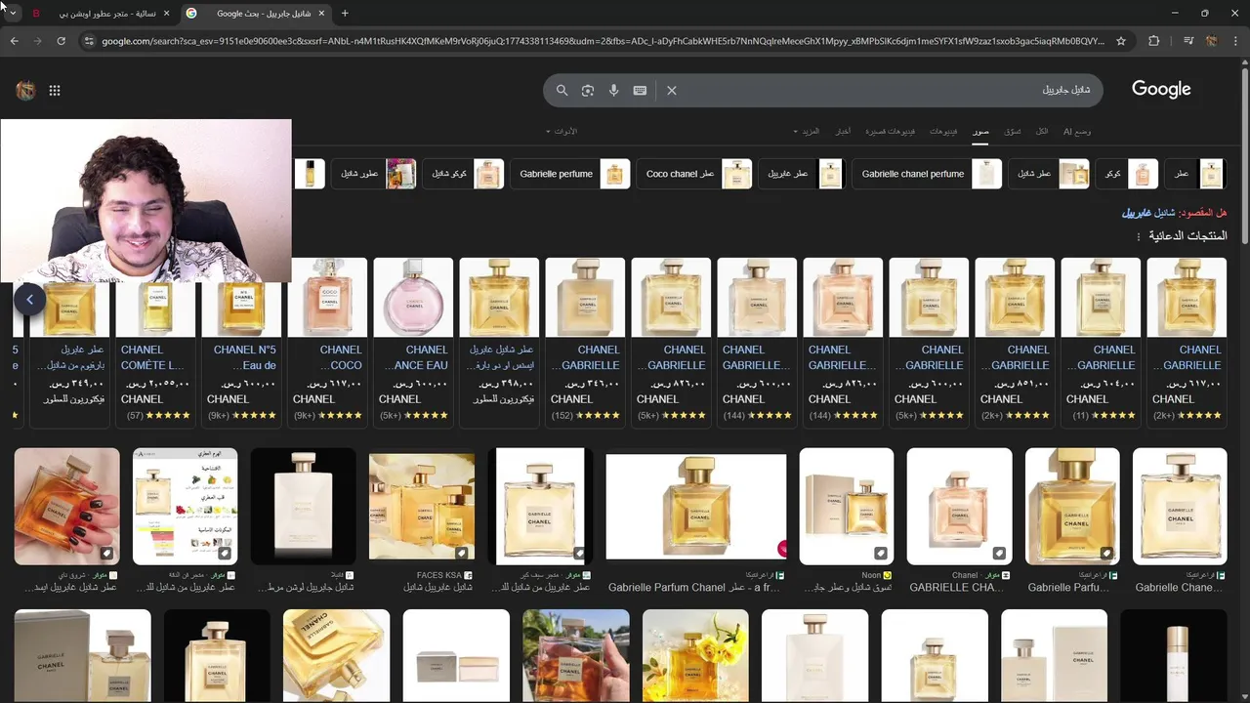1250x703 pixels.
Task: Open the COCO CHANEL sponsored product at ٦١٧٫٠٠
Action: coord(327,342)
